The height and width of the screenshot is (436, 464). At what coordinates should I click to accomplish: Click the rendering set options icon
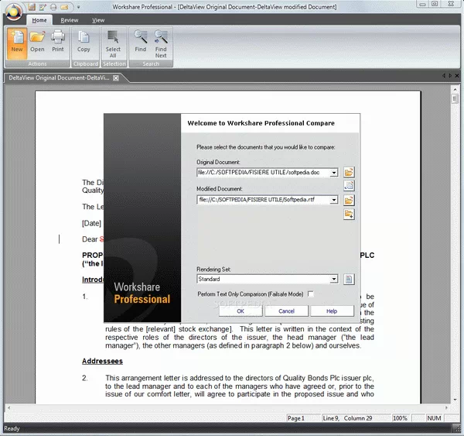click(x=349, y=279)
